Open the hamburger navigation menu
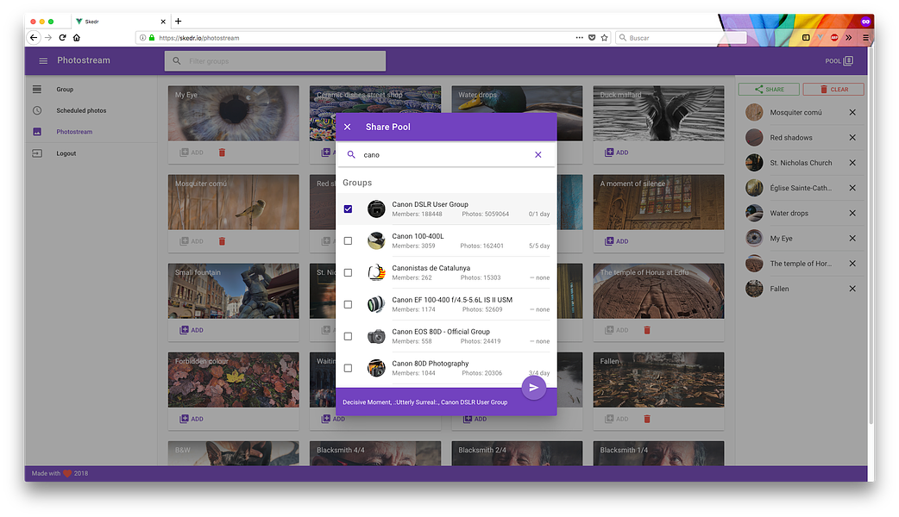The width and height of the screenshot is (899, 517). pyautogui.click(x=43, y=60)
